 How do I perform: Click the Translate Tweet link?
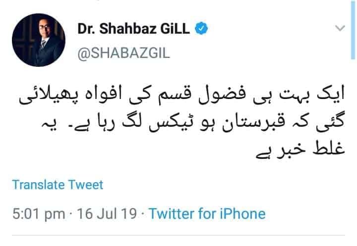tap(58, 185)
